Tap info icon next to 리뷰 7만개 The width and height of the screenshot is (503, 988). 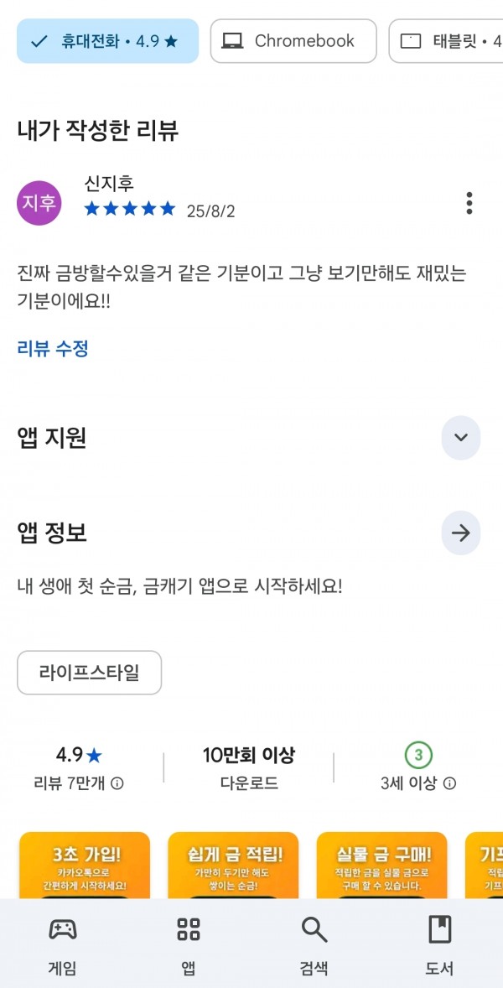click(117, 783)
